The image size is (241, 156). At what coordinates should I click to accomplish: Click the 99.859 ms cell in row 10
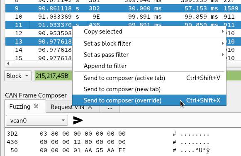pyautogui.click(x=201, y=17)
